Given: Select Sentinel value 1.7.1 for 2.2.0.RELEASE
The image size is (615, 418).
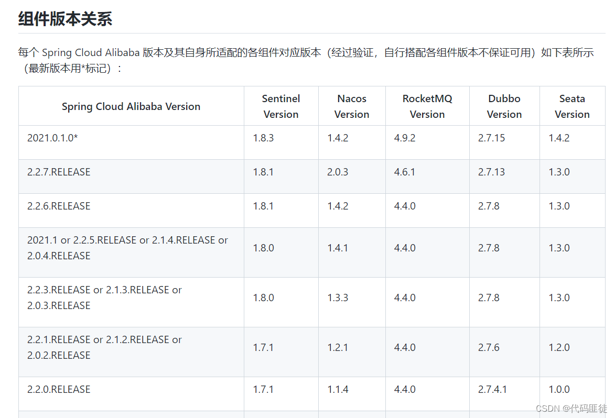Looking at the screenshot, I should [x=263, y=389].
